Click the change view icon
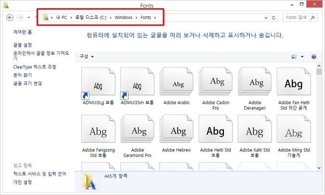The width and height of the screenshot is (325, 195). coord(294,56)
